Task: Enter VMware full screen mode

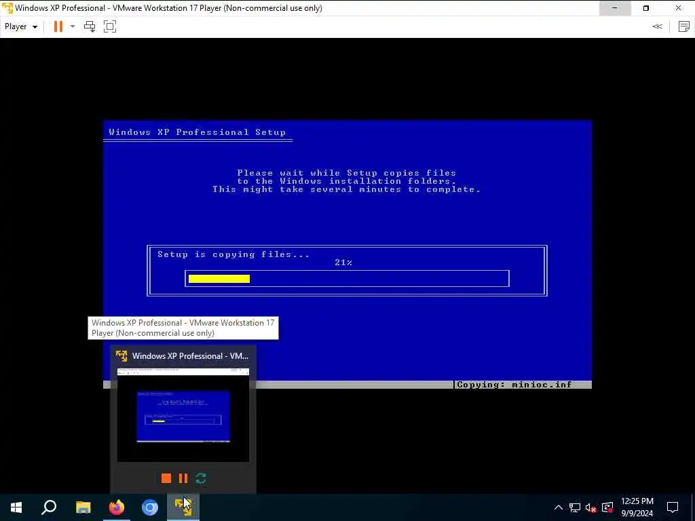Action: pyautogui.click(x=110, y=26)
